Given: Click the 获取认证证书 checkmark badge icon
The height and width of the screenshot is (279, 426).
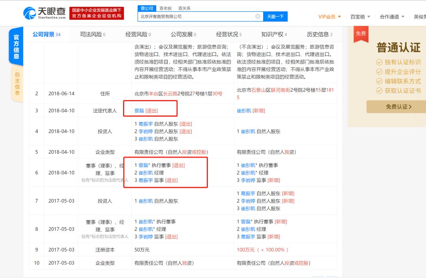Looking at the screenshot, I should pyautogui.click(x=379, y=91).
